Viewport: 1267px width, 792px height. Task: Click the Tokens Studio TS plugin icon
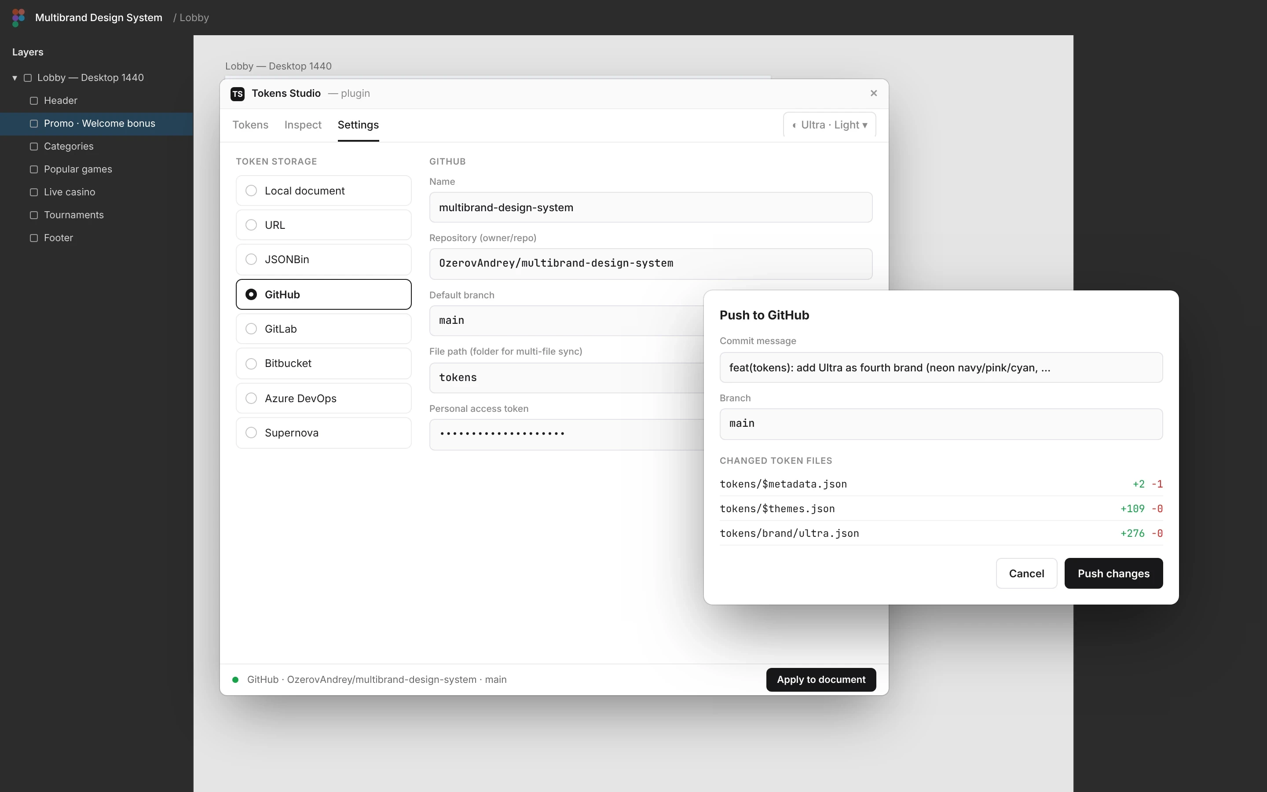238,94
